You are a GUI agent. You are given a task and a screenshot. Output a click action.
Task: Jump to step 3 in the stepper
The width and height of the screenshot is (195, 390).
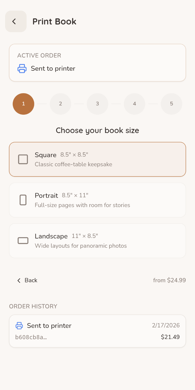point(97,104)
